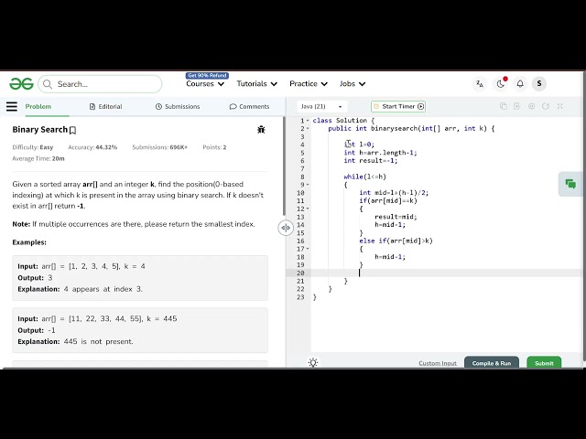
Task: Click the Submissions: 696K+ text
Action: (x=159, y=147)
